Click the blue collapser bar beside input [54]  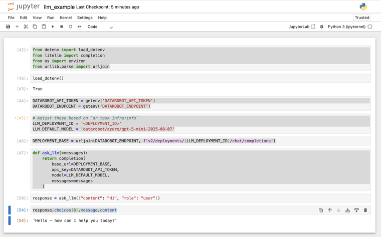(x=10, y=210)
